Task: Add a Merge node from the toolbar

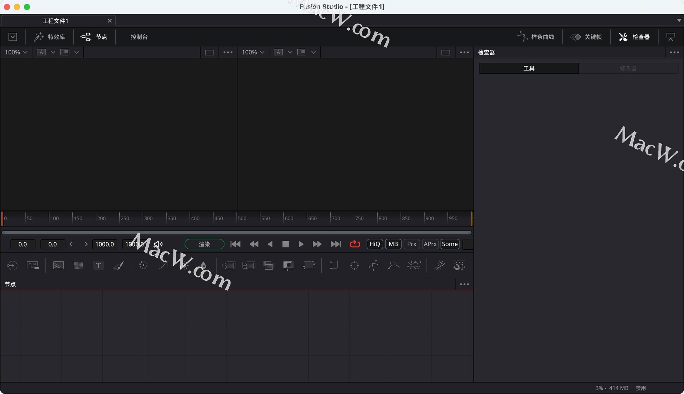Action: (x=229, y=265)
